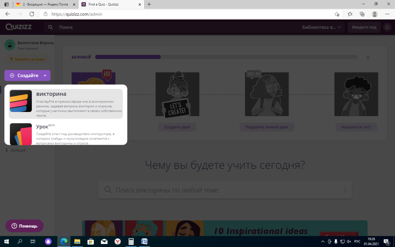Viewport: 395px width, 247px height.
Task: Open the Alice assistant taskbar icon
Action: (x=48, y=241)
